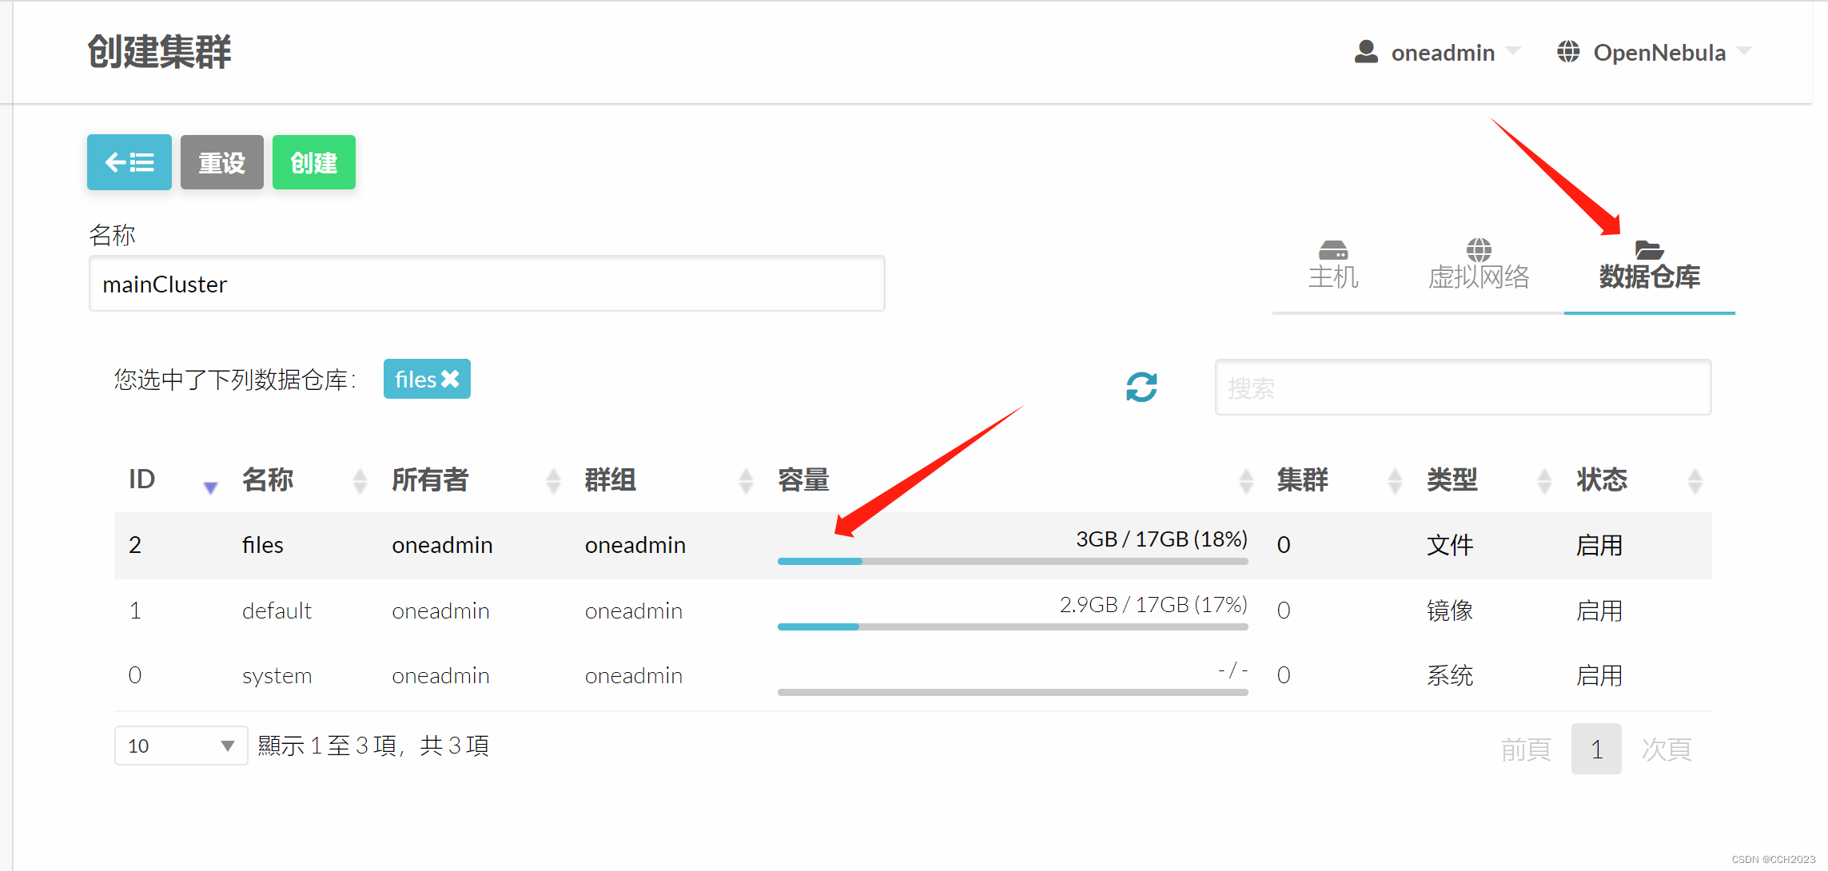Click the OpenNebula globe icon
1828x871 pixels.
point(1568,52)
